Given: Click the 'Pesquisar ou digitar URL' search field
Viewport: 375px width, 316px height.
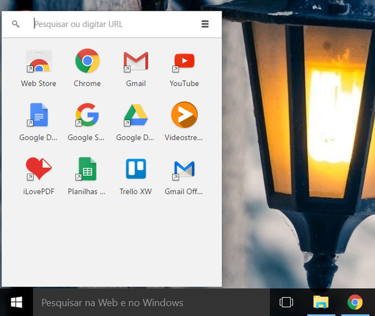Looking at the screenshot, I should (94, 24).
